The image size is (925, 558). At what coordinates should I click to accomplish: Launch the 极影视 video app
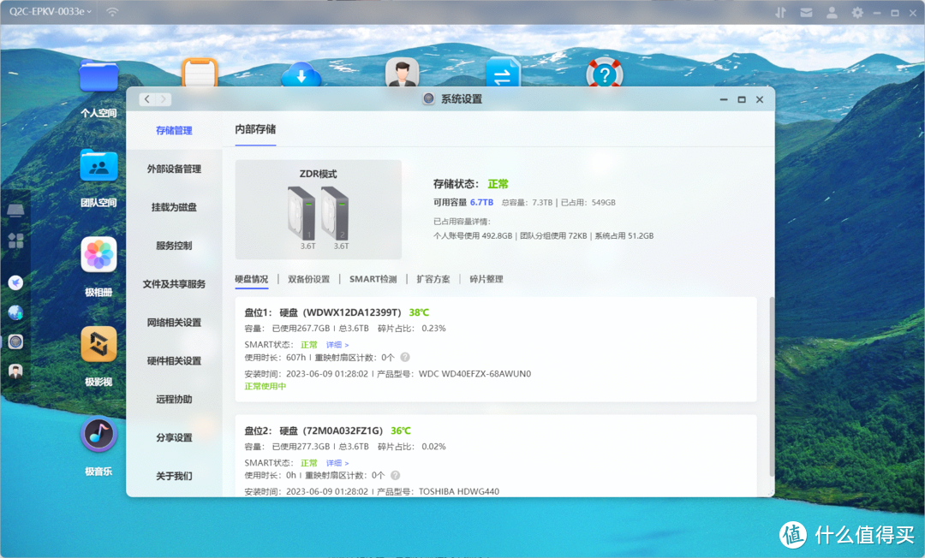point(98,344)
